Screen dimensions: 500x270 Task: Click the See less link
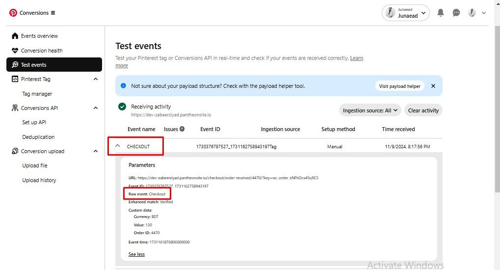click(136, 254)
